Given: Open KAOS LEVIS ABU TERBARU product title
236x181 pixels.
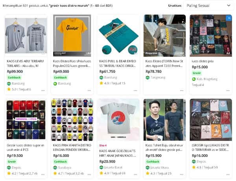Looking at the screenshot, I should coord(25,63).
